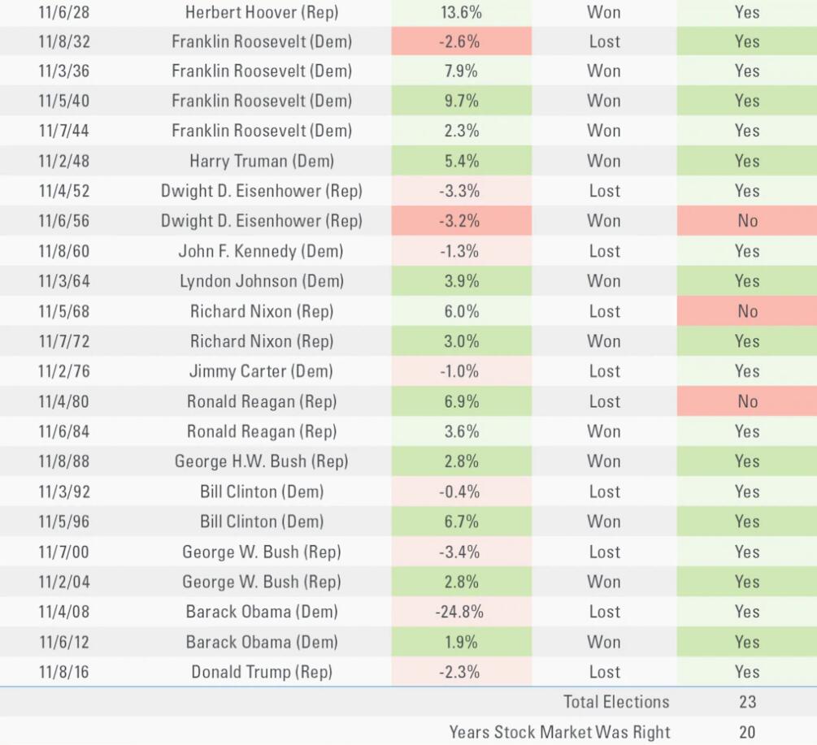Click Lost in the Donald Trump row
The image size is (817, 745).
[x=604, y=672]
